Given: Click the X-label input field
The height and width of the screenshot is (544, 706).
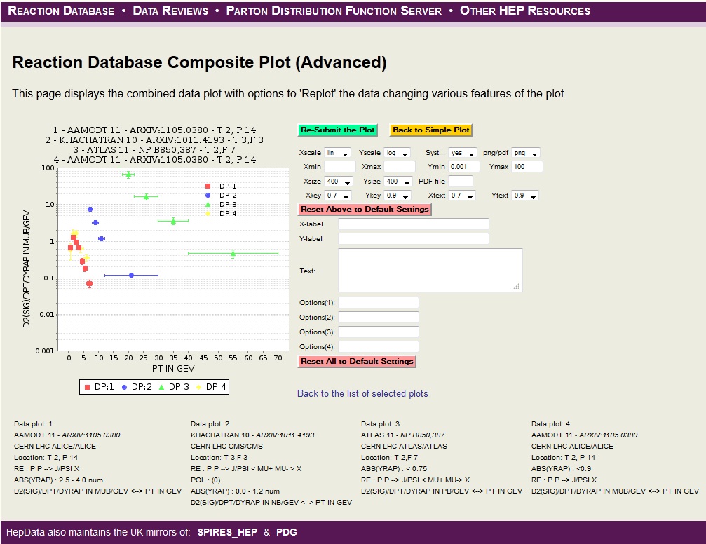Looking at the screenshot, I should click(414, 224).
